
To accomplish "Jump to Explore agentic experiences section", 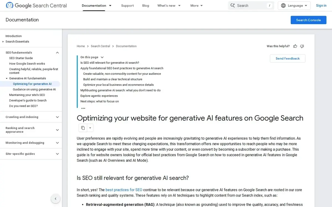I will (x=99, y=96).
